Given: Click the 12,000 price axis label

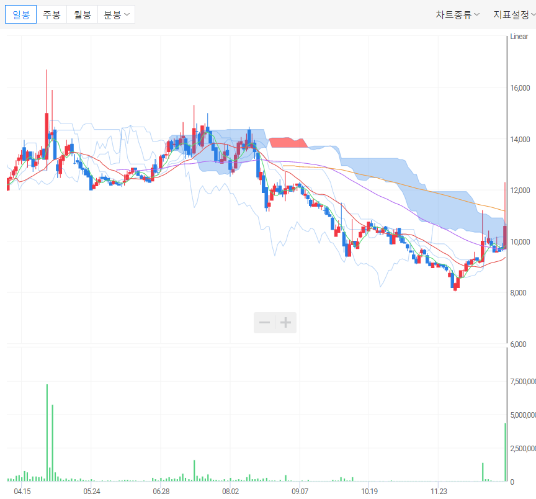Looking at the screenshot, I should point(520,190).
